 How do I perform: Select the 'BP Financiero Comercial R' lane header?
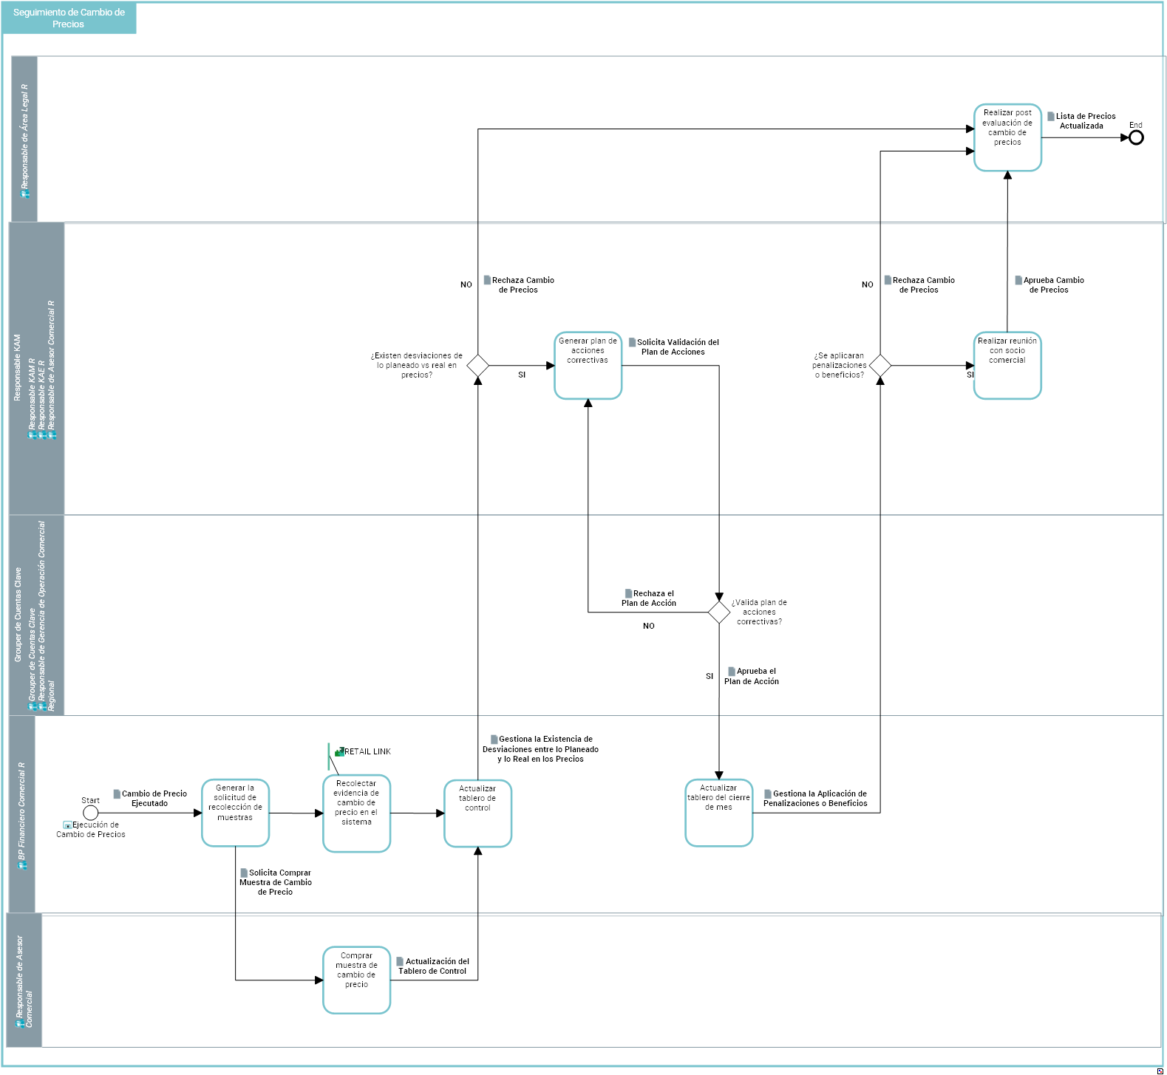[21, 814]
